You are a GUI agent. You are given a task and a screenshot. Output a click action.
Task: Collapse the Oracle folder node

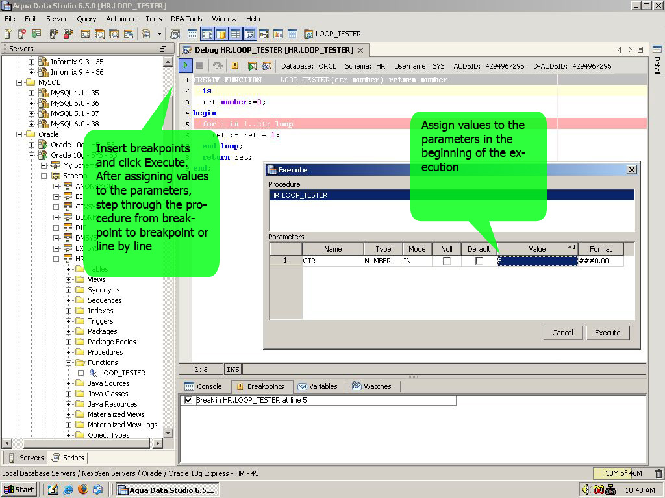(19, 134)
